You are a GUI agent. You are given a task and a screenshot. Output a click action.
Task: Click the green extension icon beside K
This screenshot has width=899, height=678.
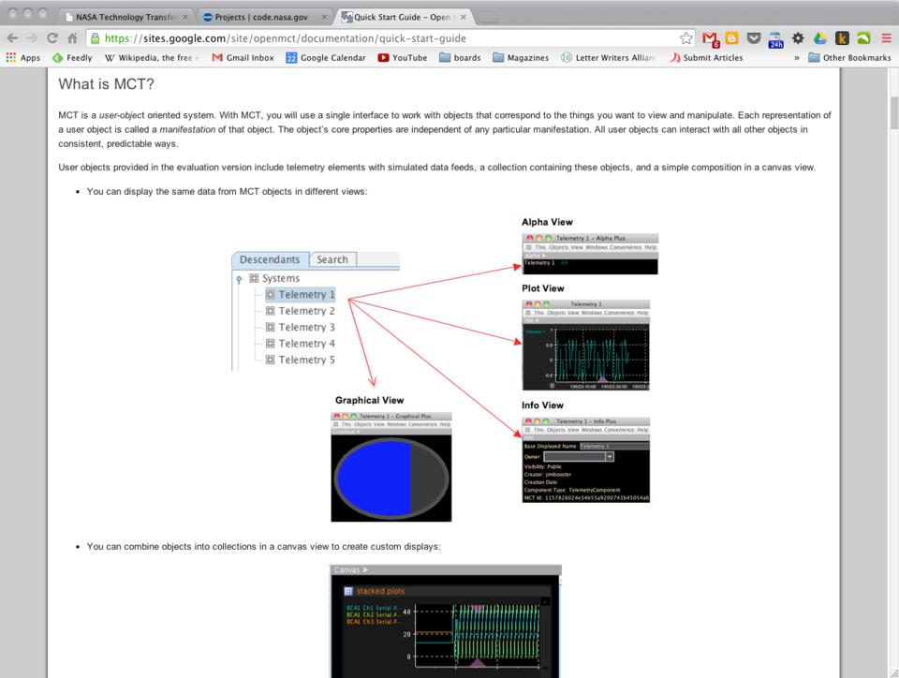point(863,37)
